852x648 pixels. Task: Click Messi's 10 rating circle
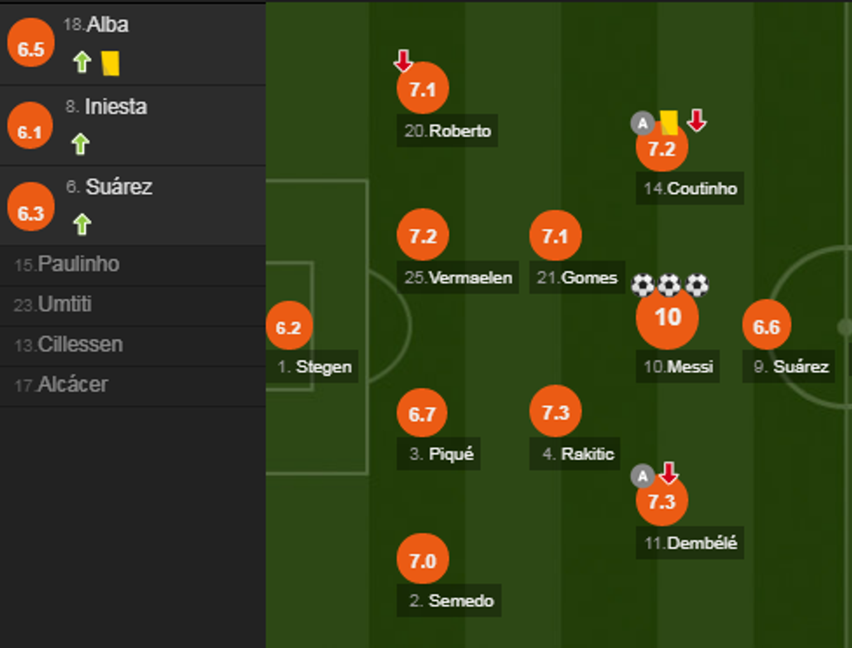coord(667,317)
